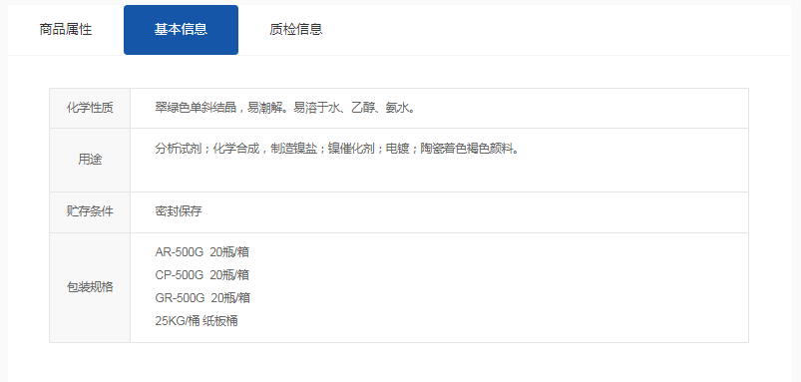Viewport: 801px width, 382px height.
Task: Click the 用途 row label
Action: coord(90,160)
